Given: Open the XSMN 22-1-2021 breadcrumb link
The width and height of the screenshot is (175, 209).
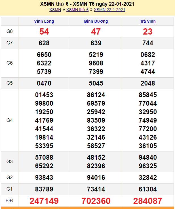Looking at the screenshot, I should [109, 10].
